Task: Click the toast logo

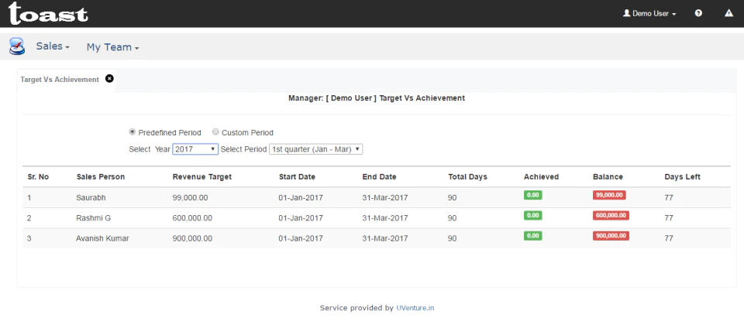Action: click(48, 13)
